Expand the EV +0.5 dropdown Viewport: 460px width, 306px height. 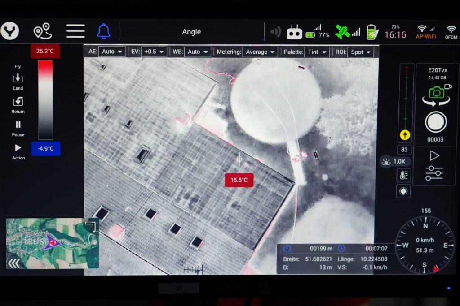point(154,52)
